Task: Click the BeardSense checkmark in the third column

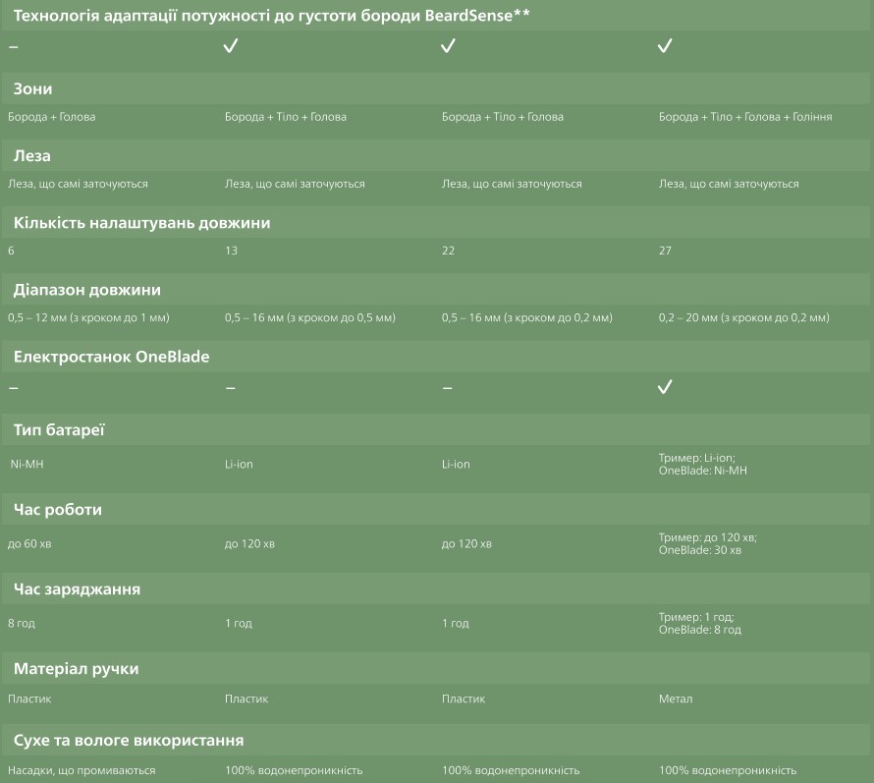Action: coord(448,46)
